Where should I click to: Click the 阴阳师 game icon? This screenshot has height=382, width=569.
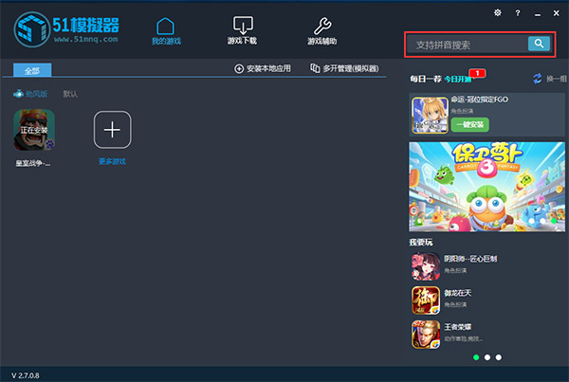tap(426, 266)
